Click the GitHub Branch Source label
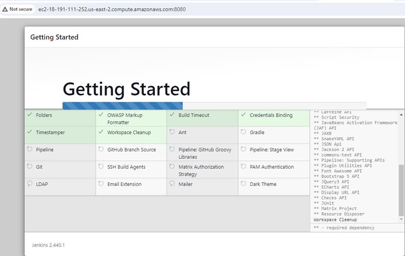Image resolution: width=405 pixels, height=256 pixels. click(x=131, y=150)
